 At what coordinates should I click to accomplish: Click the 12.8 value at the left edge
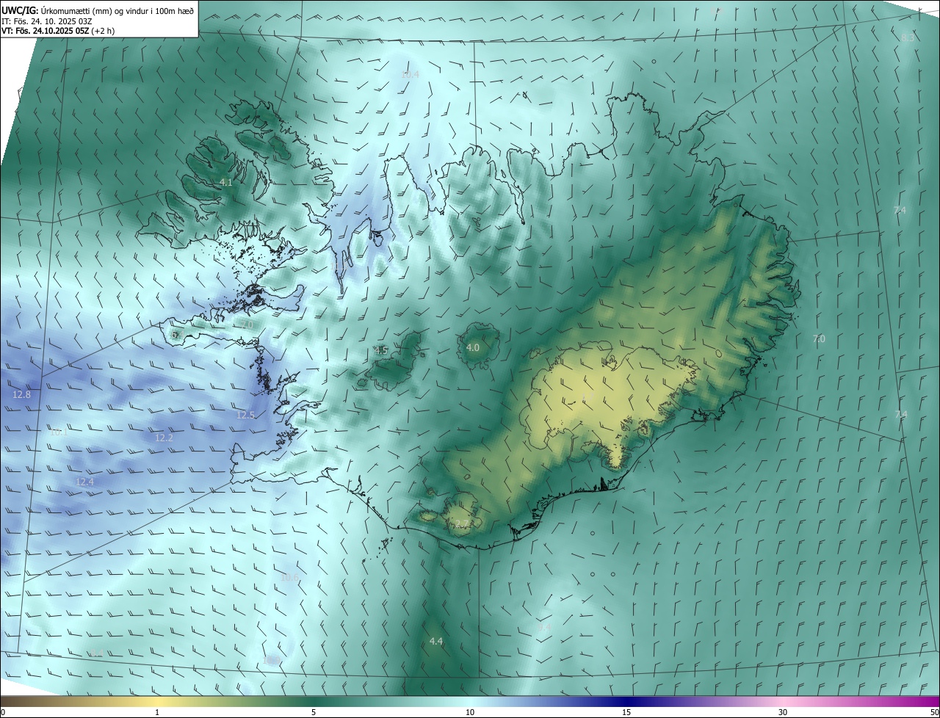[x=22, y=394]
